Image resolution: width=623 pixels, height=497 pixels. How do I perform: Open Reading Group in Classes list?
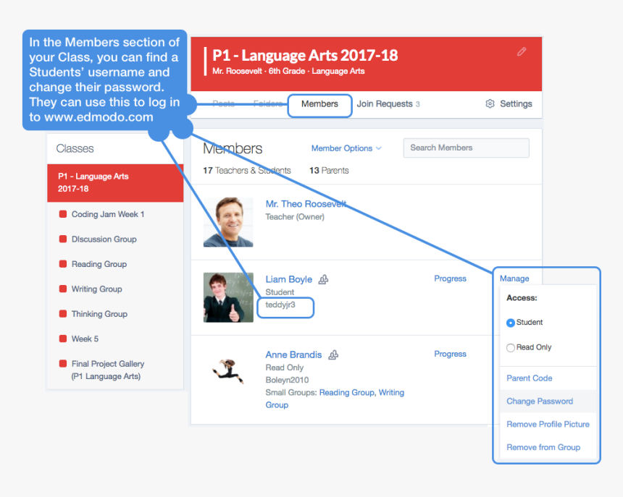click(x=99, y=264)
